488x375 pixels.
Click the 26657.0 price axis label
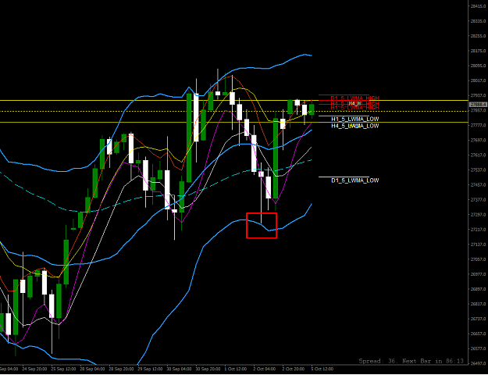click(479, 334)
